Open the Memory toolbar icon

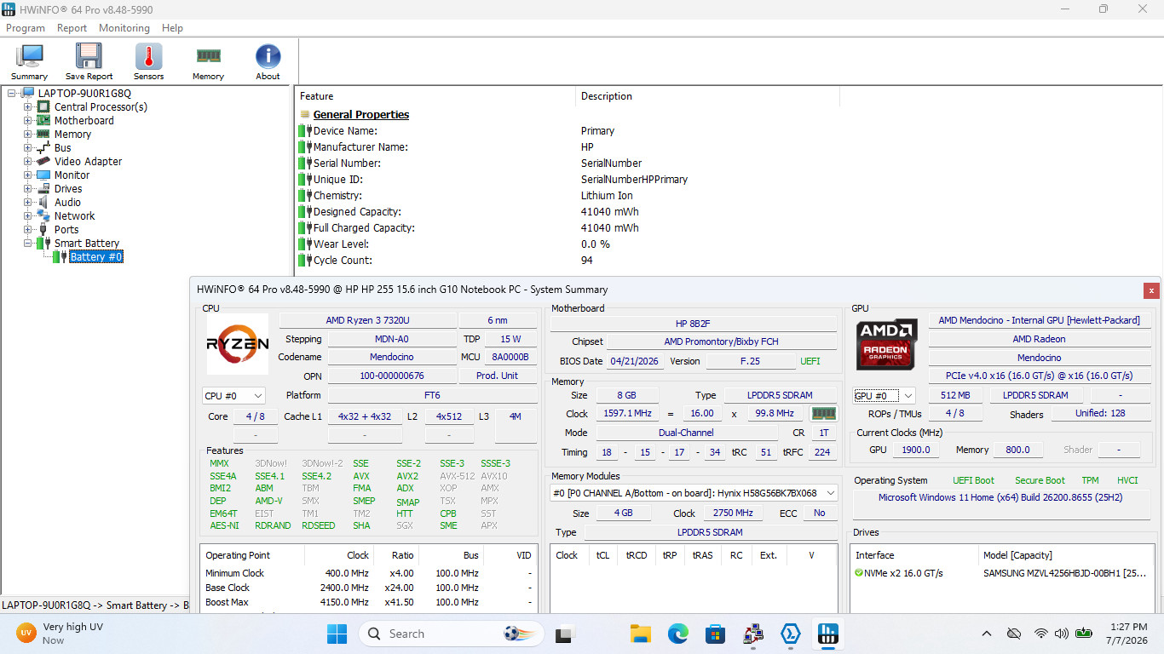208,61
